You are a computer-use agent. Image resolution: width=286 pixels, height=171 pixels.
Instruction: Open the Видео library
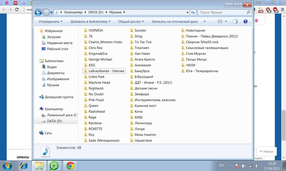[52, 67]
